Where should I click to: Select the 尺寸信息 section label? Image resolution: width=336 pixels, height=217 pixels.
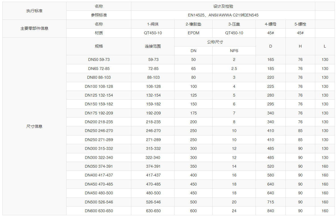pos(34,126)
